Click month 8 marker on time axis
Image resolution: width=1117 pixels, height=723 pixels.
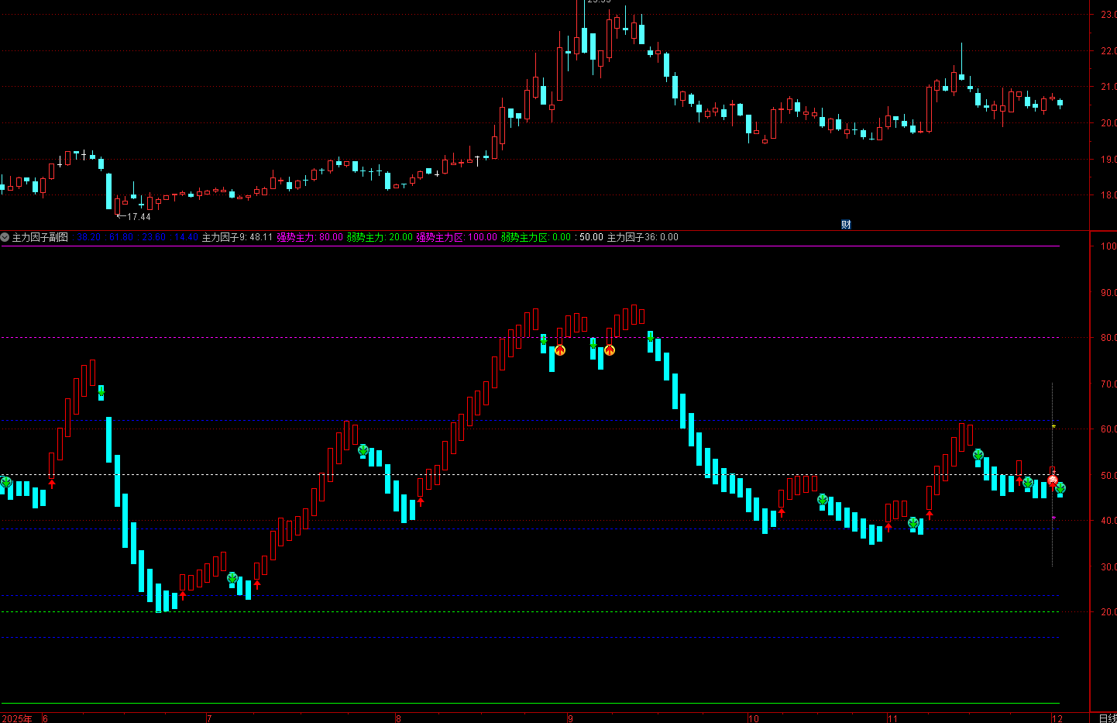[x=398, y=718]
